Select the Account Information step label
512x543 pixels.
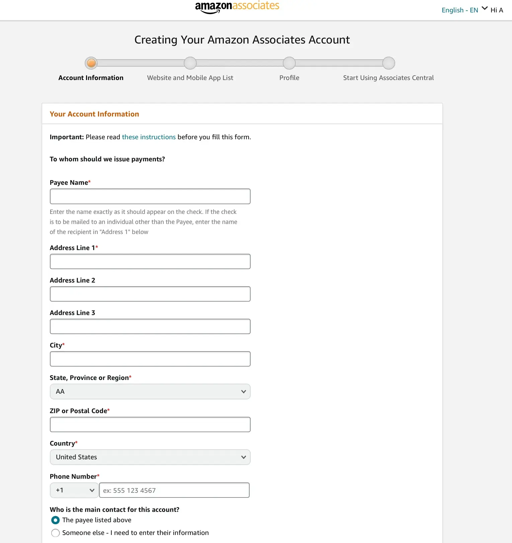91,78
